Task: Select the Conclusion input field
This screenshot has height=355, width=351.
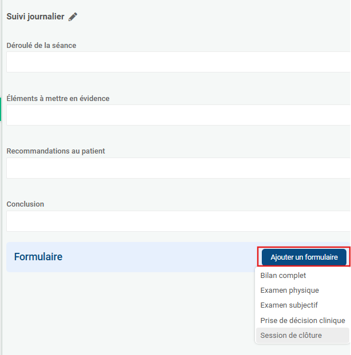Action: click(x=177, y=221)
